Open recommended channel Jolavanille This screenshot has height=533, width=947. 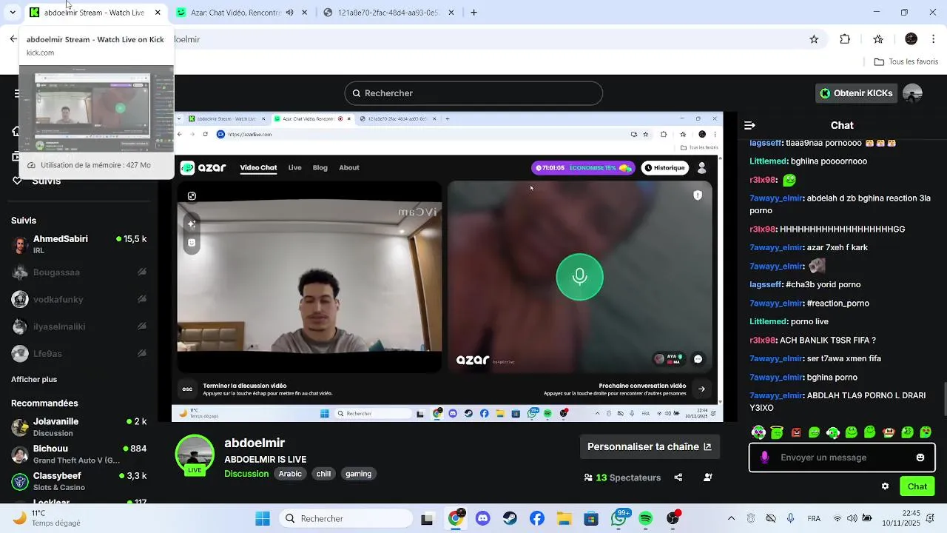coord(79,427)
